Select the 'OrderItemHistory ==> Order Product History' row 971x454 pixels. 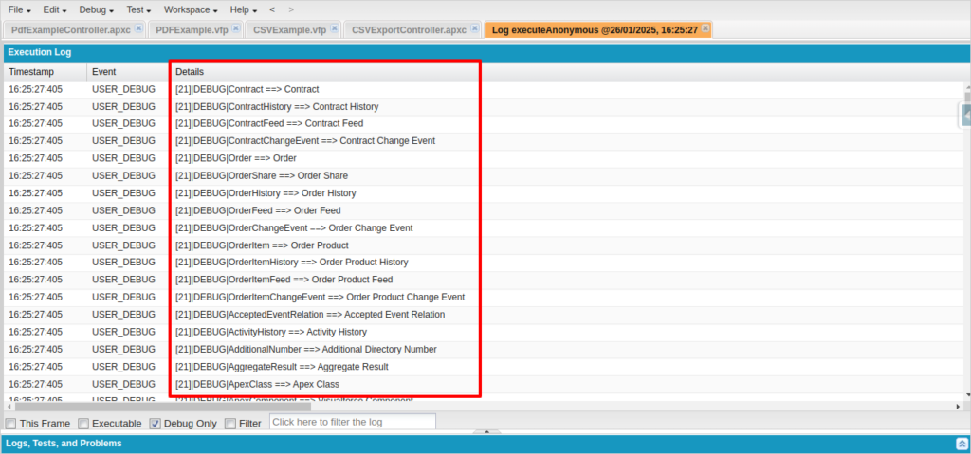tap(484, 263)
